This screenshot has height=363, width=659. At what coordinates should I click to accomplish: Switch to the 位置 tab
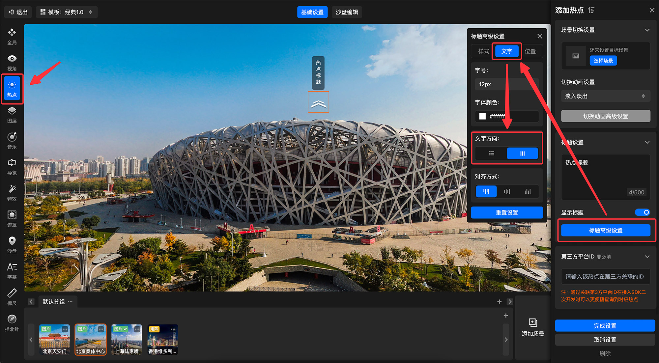(x=530, y=51)
